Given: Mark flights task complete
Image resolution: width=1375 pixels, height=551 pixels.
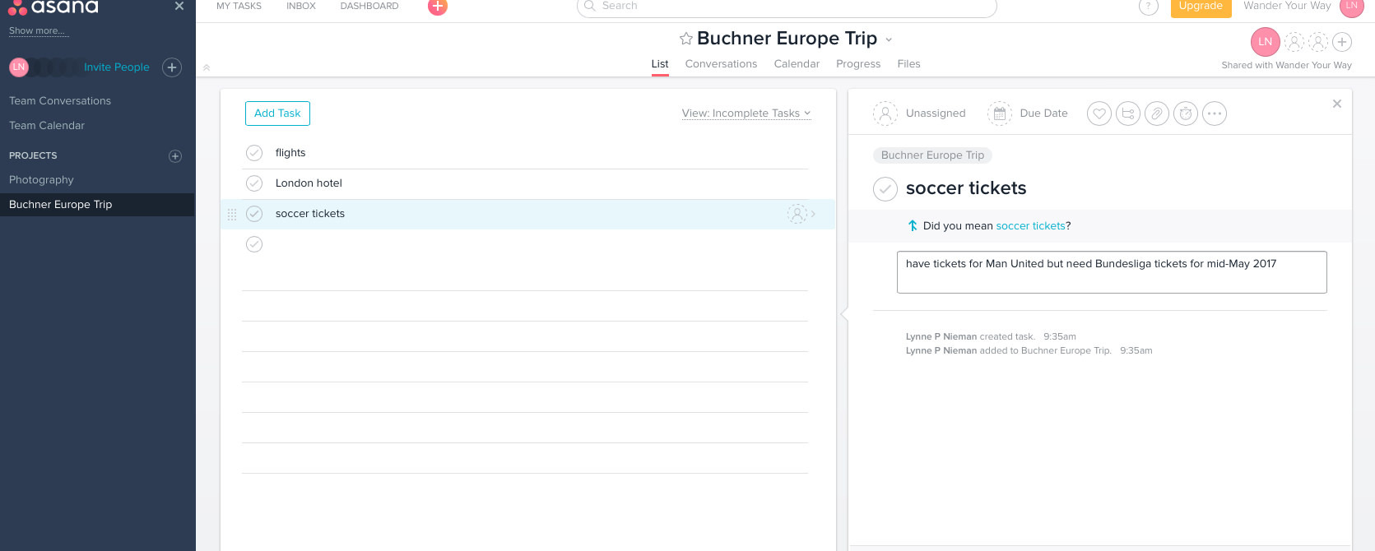Looking at the screenshot, I should point(254,153).
